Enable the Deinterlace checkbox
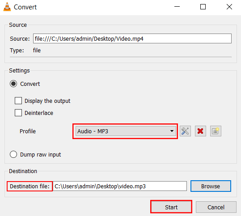The height and width of the screenshot is (216, 241). coord(18,113)
